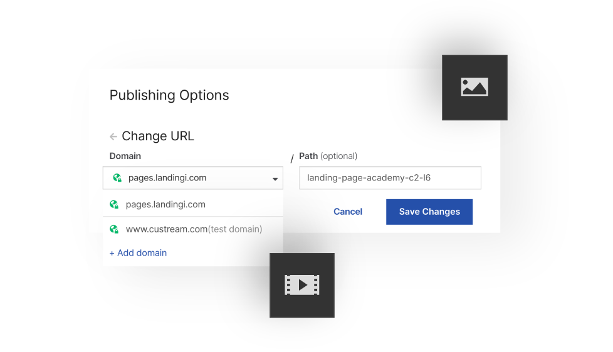Click the image placeholder icon tile
Viewport: 613px width, 352px height.
pos(474,87)
